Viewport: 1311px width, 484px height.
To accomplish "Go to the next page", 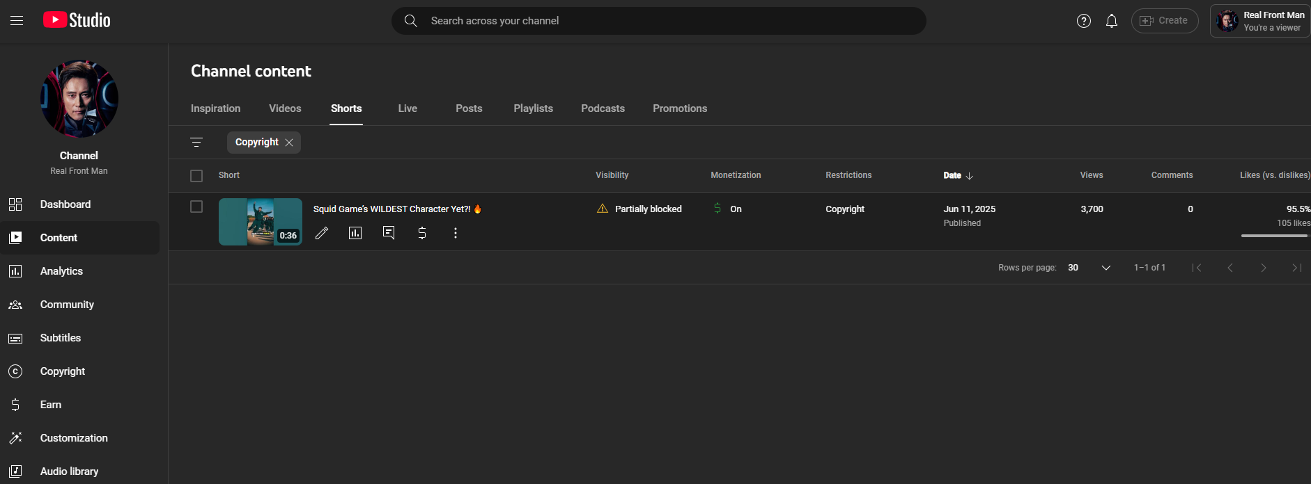I will point(1264,268).
